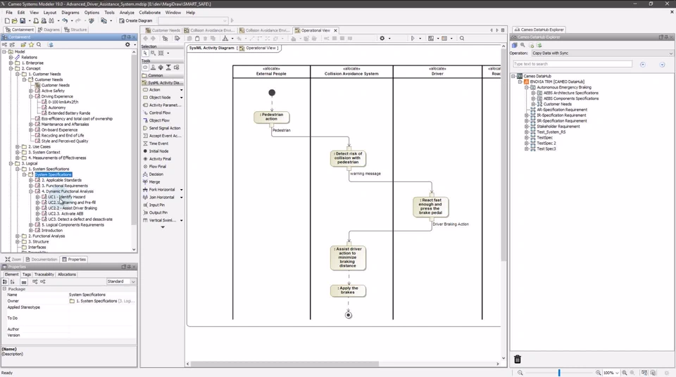676x377 pixels.
Task: Open the zoom percentage dropdown
Action: [x=618, y=373]
